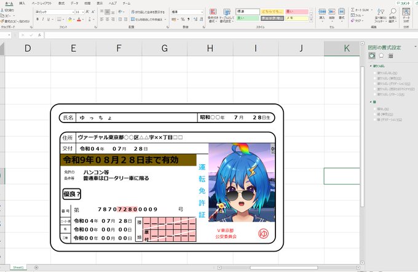Click find and select magnifier button
Image resolution: width=418 pixels, height=272 pixels.
[392, 15]
